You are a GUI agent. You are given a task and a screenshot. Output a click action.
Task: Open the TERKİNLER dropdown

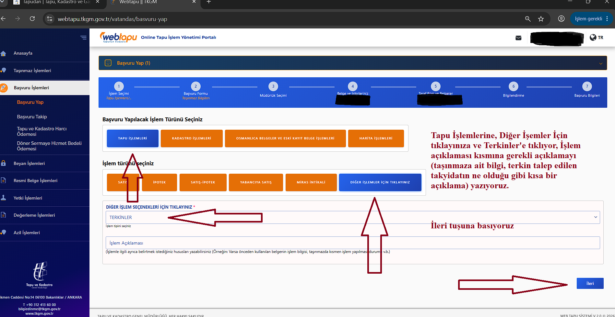(x=353, y=217)
